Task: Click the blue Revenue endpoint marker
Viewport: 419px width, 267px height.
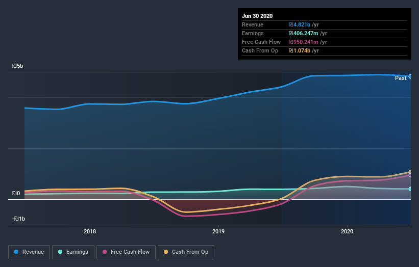Action: 410,76
